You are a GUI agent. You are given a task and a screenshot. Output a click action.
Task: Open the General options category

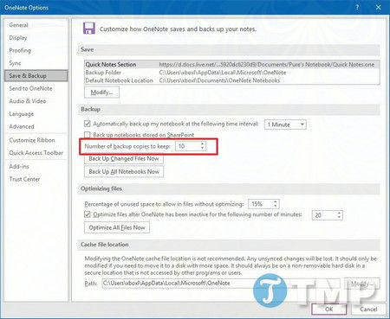pyautogui.click(x=36, y=25)
